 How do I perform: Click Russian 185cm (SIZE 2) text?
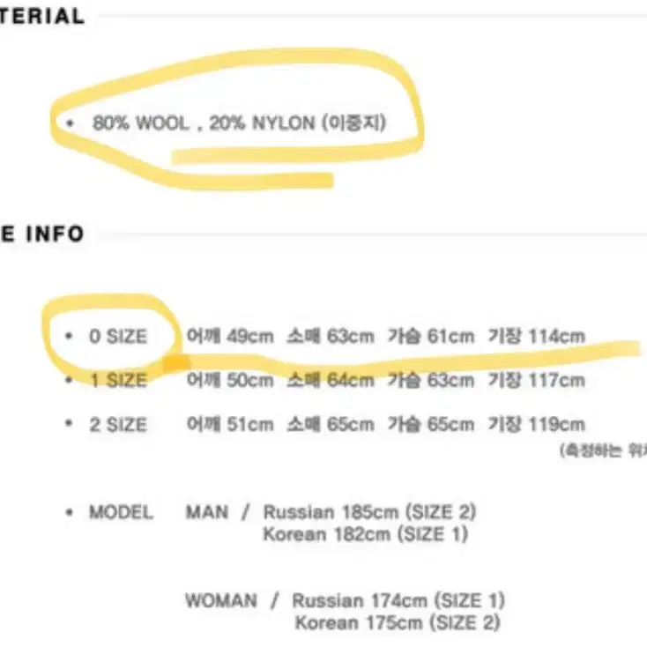tap(369, 512)
